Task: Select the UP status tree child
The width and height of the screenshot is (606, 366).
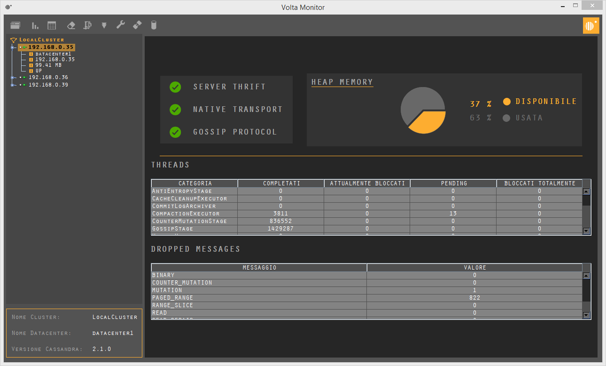Action: point(39,71)
